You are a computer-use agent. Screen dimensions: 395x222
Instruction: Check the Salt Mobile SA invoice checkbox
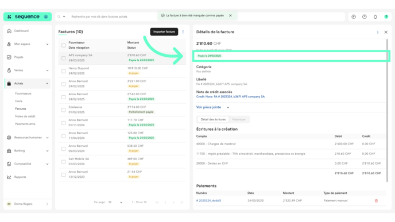64,162
